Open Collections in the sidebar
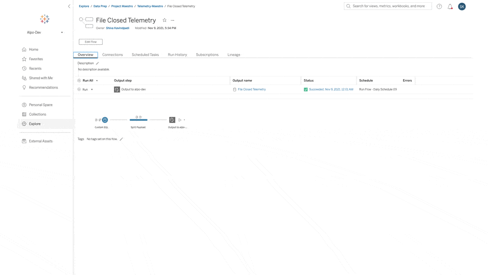The height and width of the screenshot is (275, 488). 38,114
